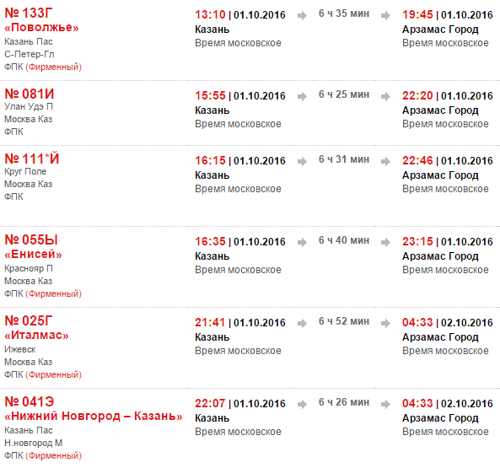Click arrow icon before 04:33 arrival of 025Г
The width and height of the screenshot is (500, 468).
pyautogui.click(x=385, y=323)
